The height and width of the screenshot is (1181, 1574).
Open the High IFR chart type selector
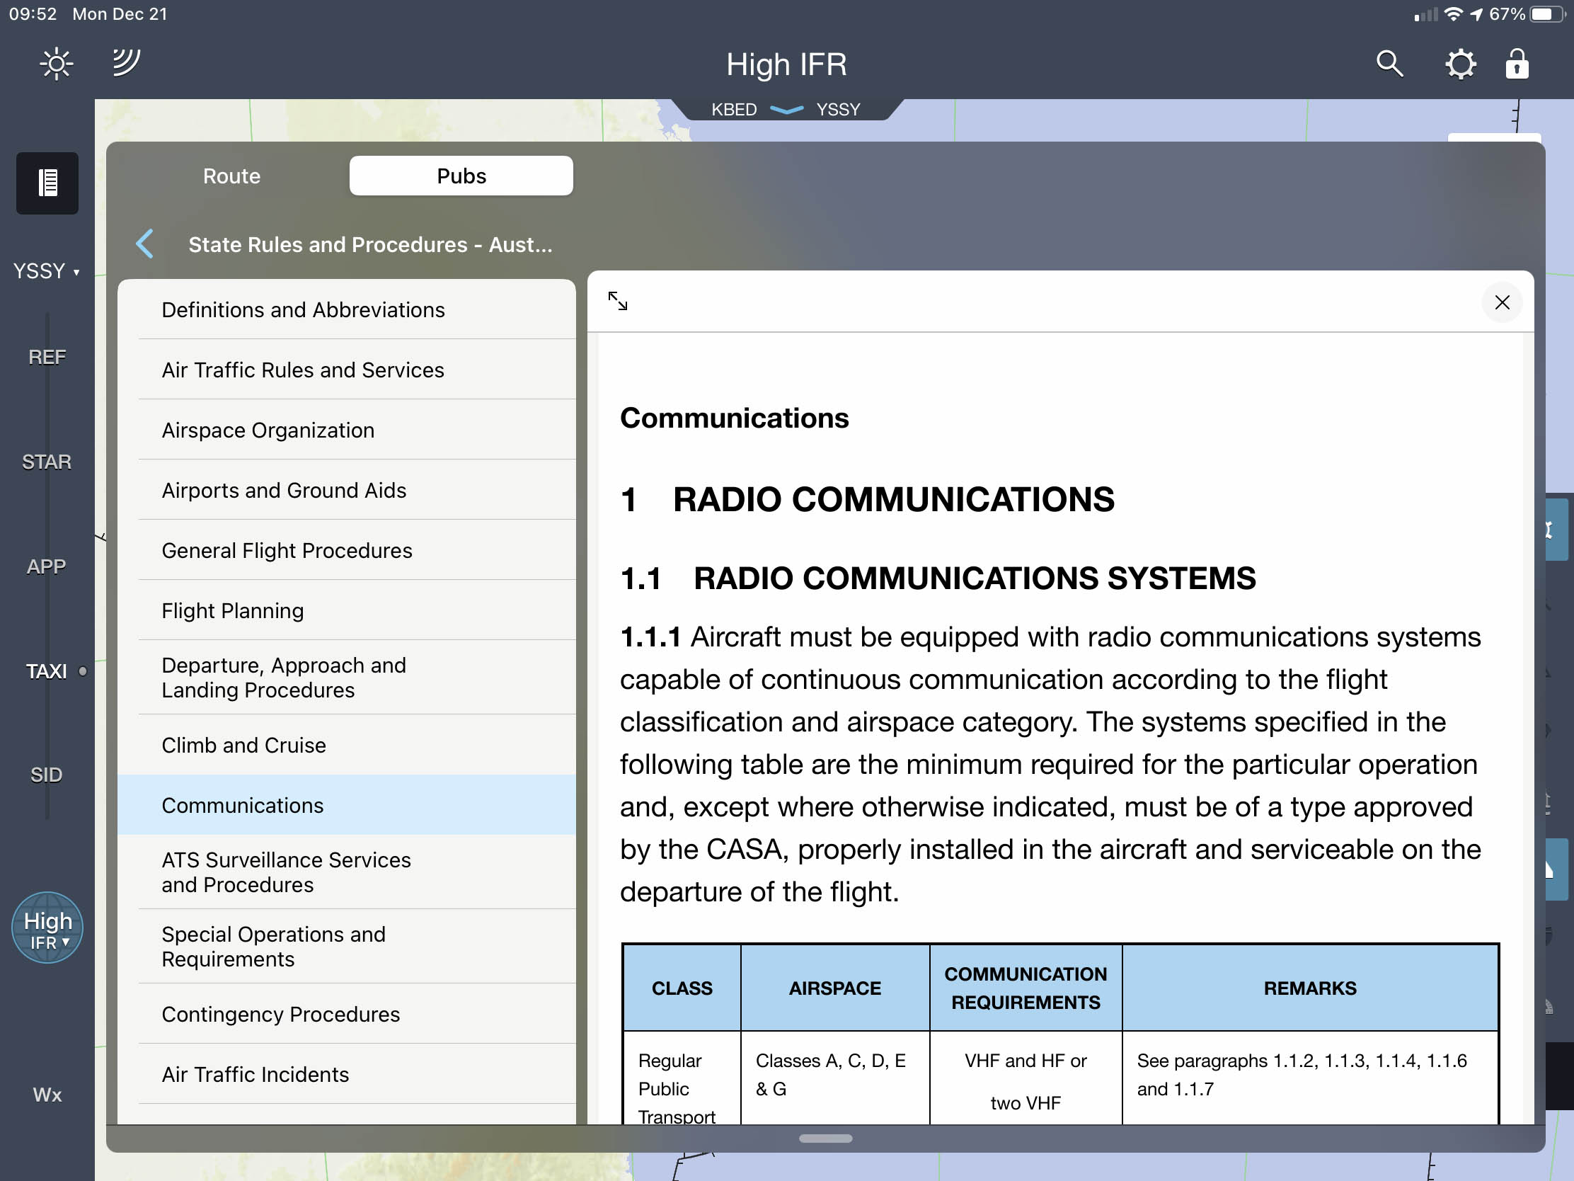coord(47,928)
